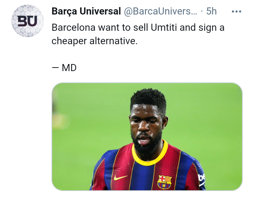Click the word "Barcelona" starting the tweet

click(x=73, y=28)
